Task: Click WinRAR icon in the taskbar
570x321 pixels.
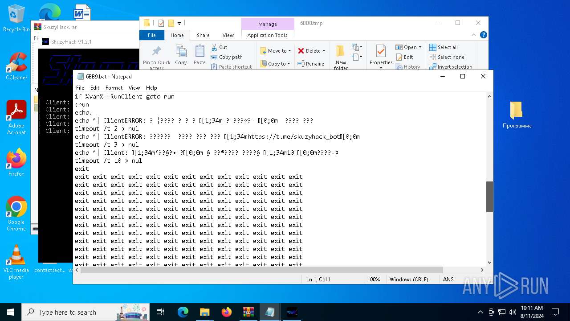Action: pyautogui.click(x=248, y=312)
